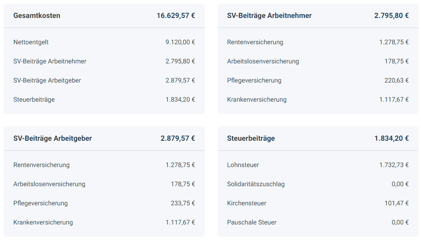Select the Pauschale Steuer row label

point(251,222)
